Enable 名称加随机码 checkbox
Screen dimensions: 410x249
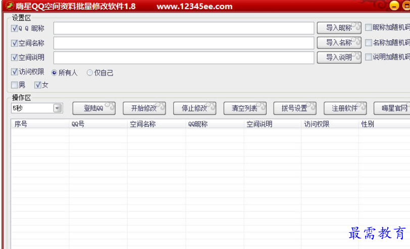click(369, 42)
